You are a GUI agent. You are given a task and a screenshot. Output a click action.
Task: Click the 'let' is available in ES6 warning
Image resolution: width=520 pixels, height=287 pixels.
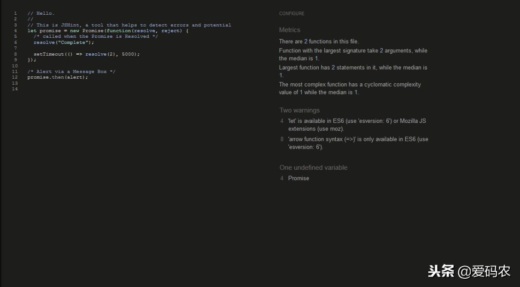(357, 125)
